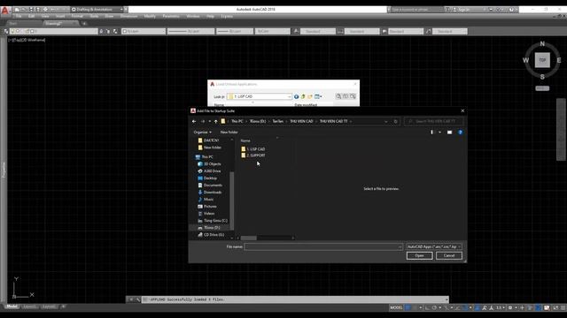Open the File menu

[x=19, y=16]
